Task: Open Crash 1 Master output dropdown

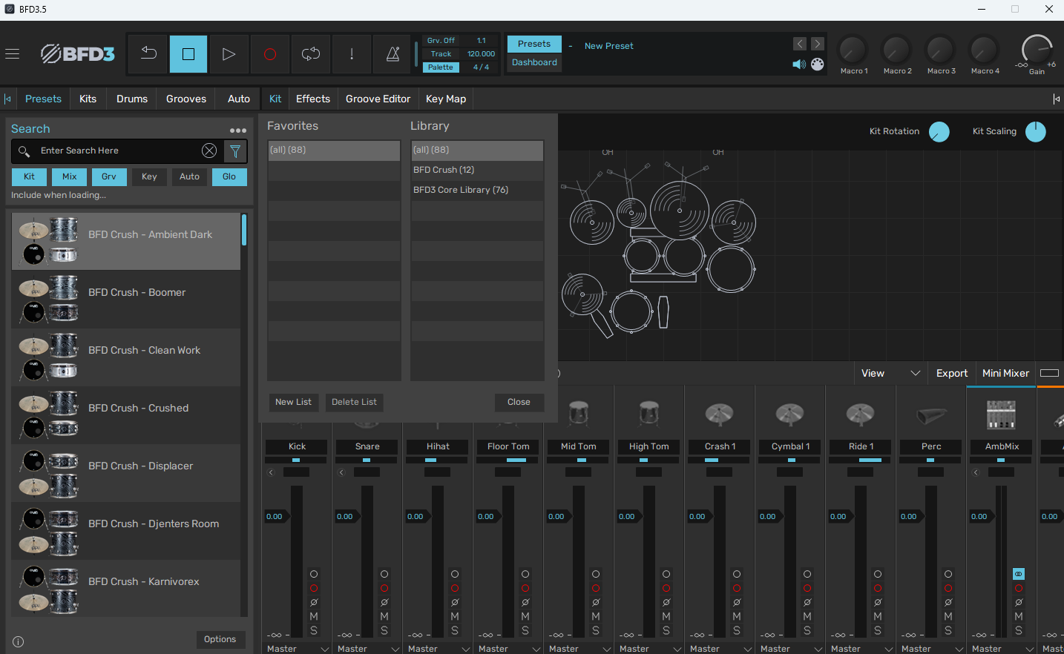Action: tap(720, 649)
